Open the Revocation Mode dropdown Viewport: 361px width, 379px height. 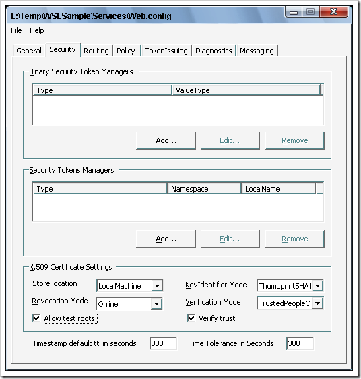point(157,304)
